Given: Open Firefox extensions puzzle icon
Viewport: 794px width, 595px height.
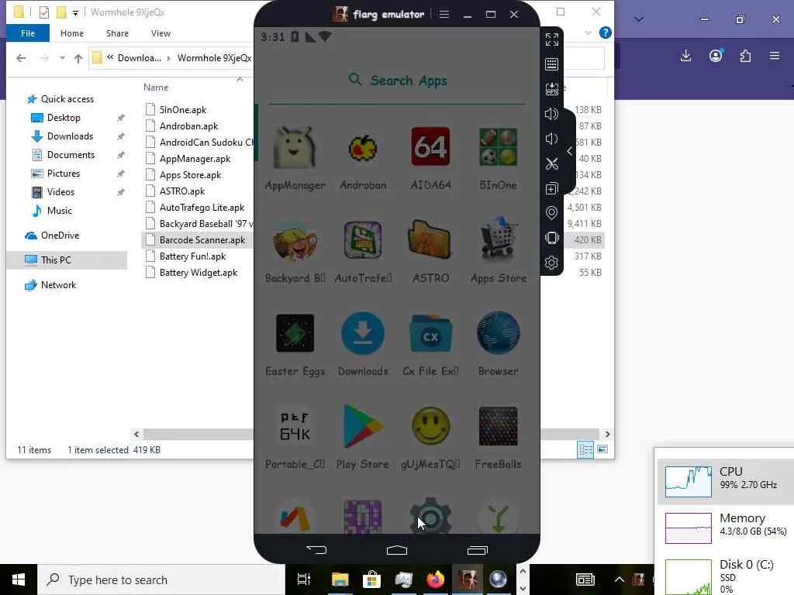Looking at the screenshot, I should click(x=745, y=56).
